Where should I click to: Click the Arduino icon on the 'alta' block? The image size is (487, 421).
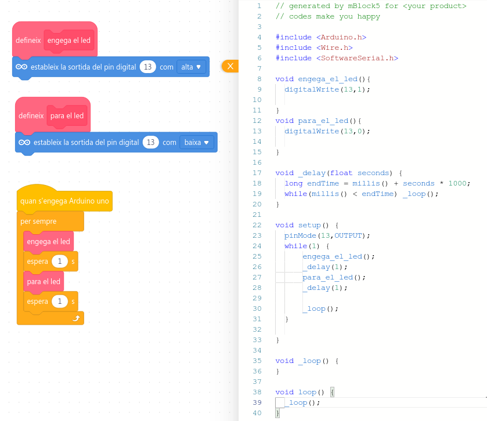[21, 67]
